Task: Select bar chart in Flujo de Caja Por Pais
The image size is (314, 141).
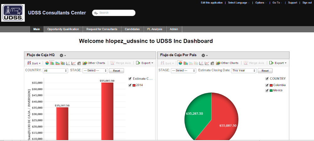Action: pyautogui.click(x=186, y=63)
